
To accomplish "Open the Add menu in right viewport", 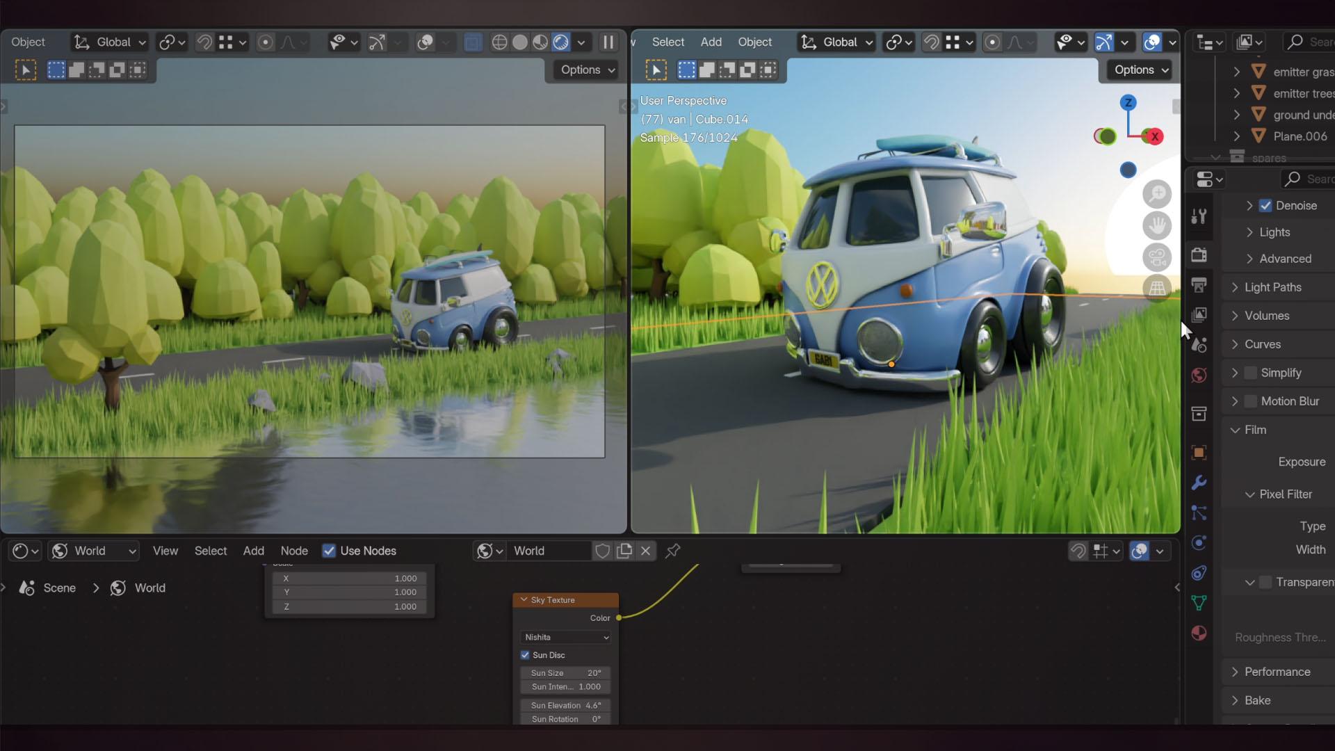I will pos(711,42).
